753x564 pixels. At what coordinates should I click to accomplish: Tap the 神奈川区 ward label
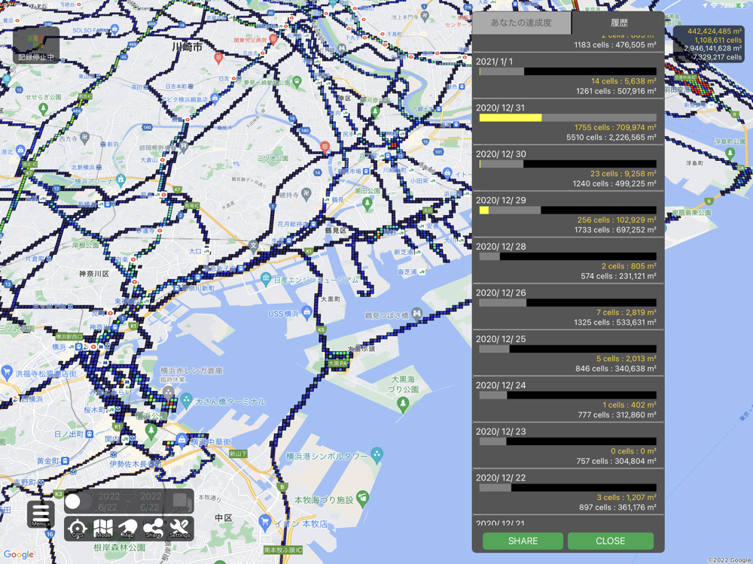pyautogui.click(x=94, y=274)
